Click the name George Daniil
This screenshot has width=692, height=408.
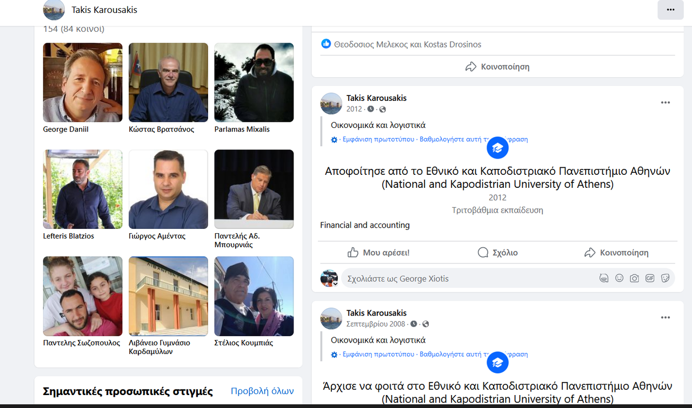tap(66, 130)
